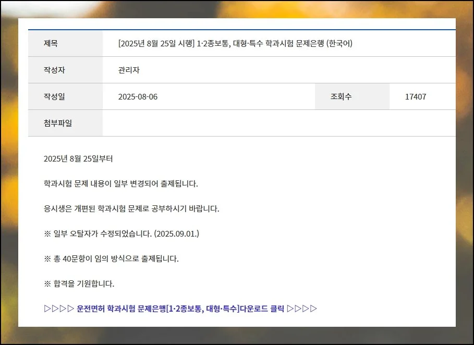
Task: Click the line '2025년 8월 25일부터'
Action: pos(78,159)
